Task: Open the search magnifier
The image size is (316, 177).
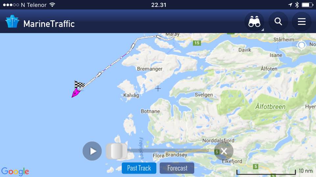Action: tap(278, 21)
